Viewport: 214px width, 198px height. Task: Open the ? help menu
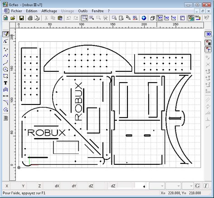109,11
